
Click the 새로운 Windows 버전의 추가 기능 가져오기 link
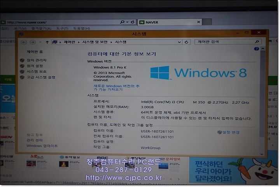click(116, 87)
